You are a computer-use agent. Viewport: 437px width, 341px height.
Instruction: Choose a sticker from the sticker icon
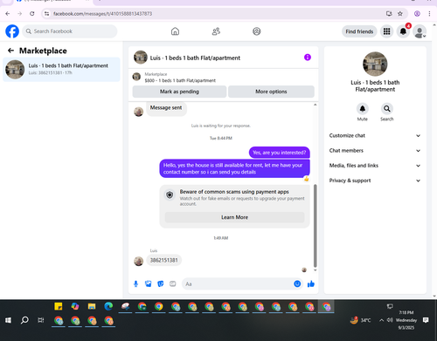pos(161,283)
